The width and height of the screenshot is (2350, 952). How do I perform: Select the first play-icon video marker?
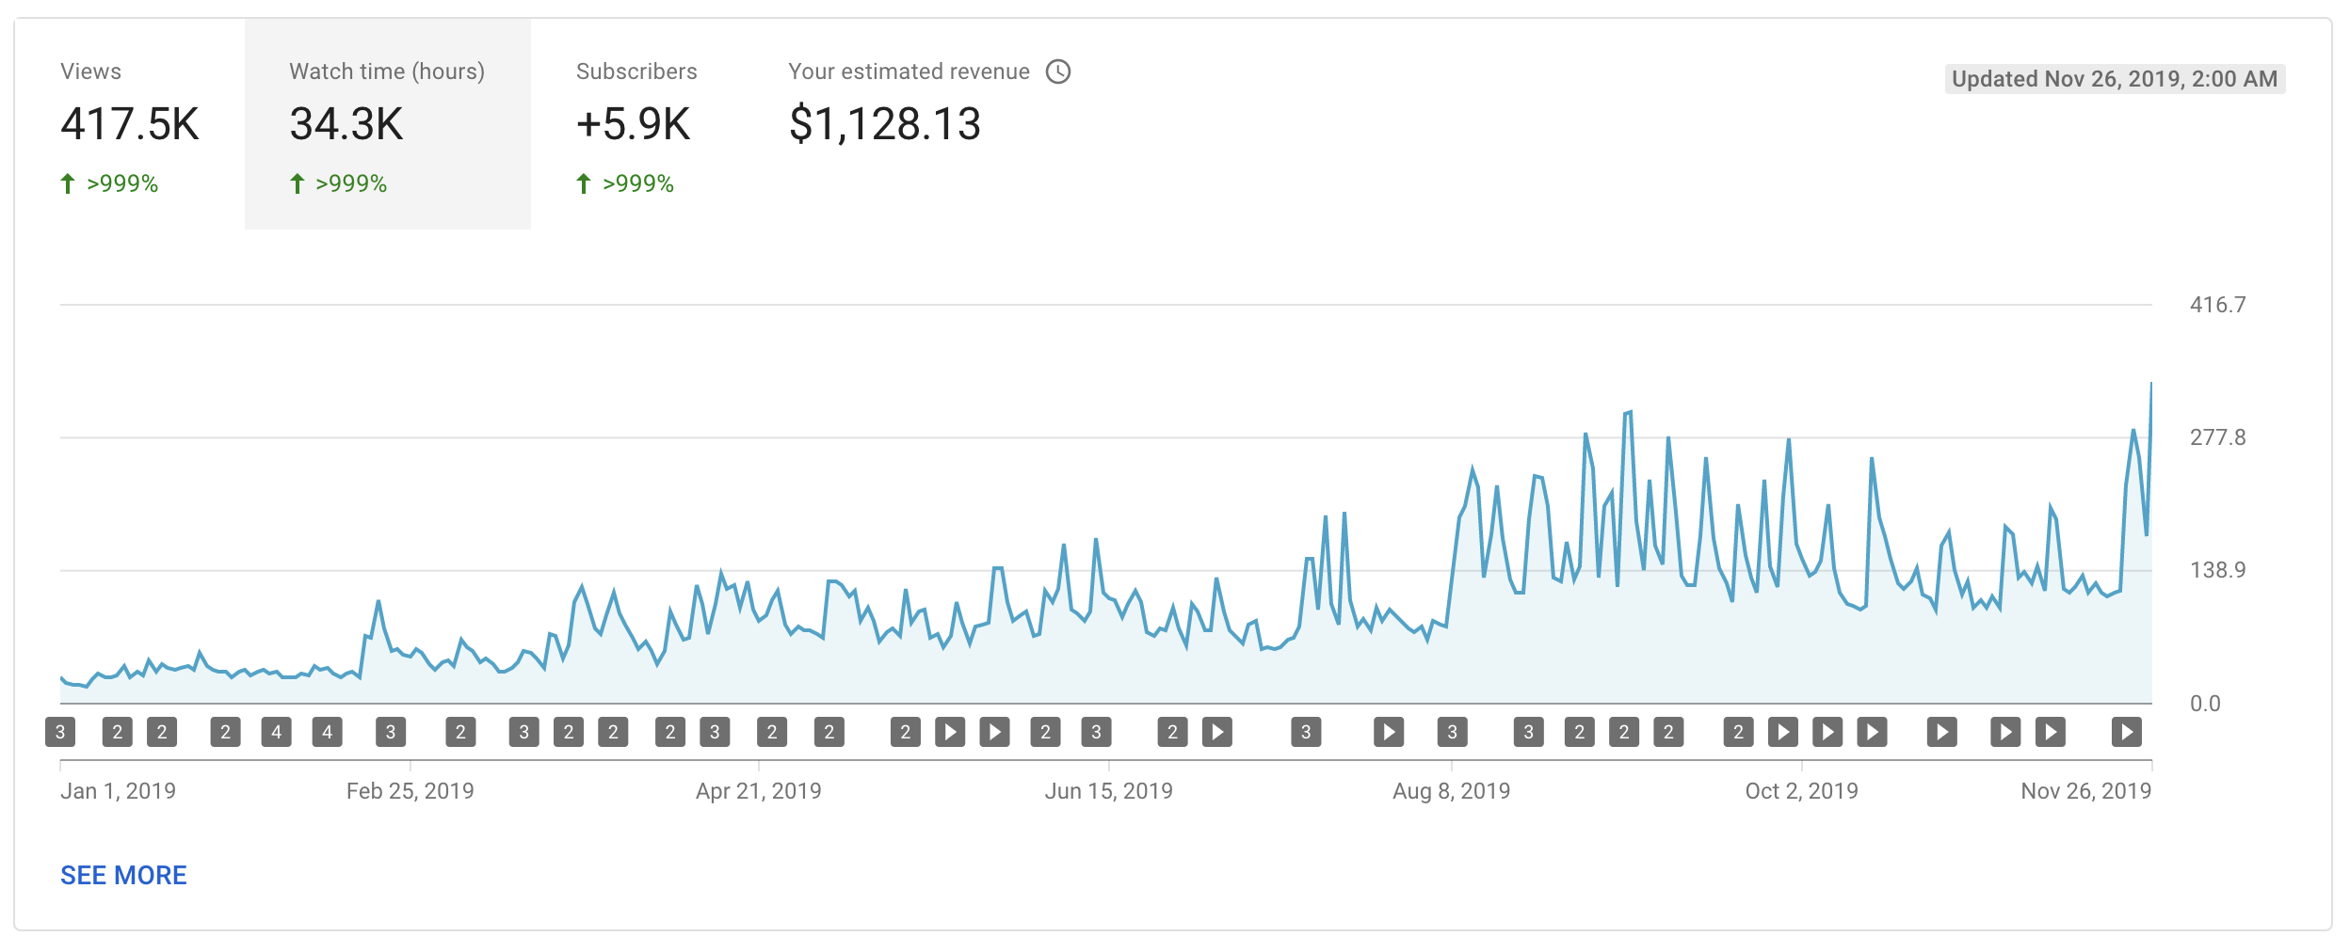[x=950, y=732]
